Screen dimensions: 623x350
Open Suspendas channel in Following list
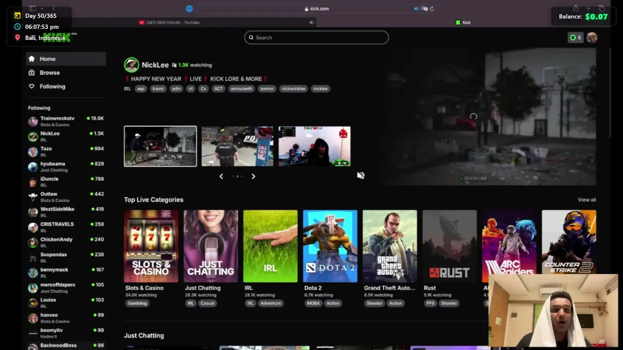click(x=66, y=257)
